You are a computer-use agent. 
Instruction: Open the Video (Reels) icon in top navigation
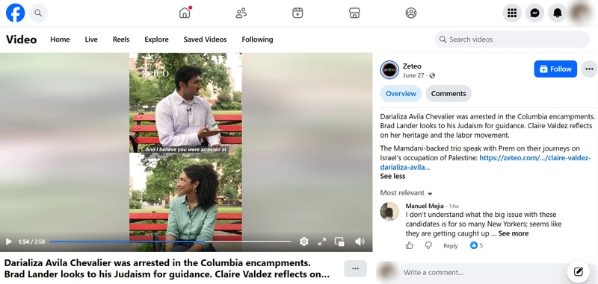pos(298,13)
